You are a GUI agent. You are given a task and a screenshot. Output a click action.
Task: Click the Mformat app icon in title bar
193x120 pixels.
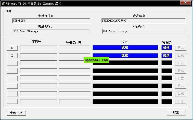[x=3, y=4]
